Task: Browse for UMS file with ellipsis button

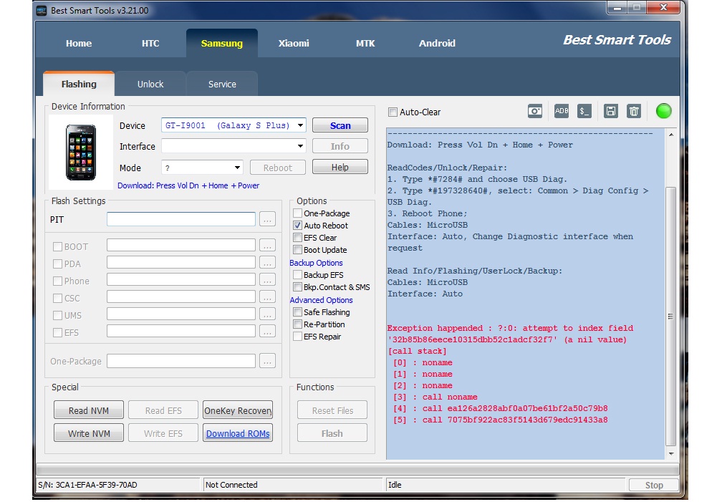Action: [x=267, y=314]
